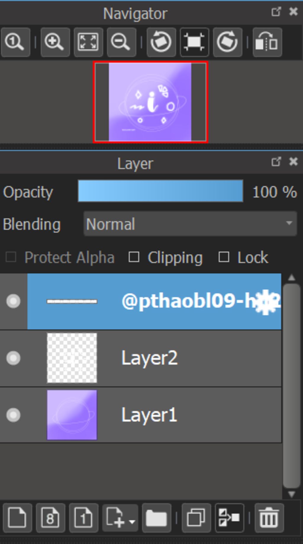Select the Layer1 row
The image size is (303, 544).
point(141,415)
